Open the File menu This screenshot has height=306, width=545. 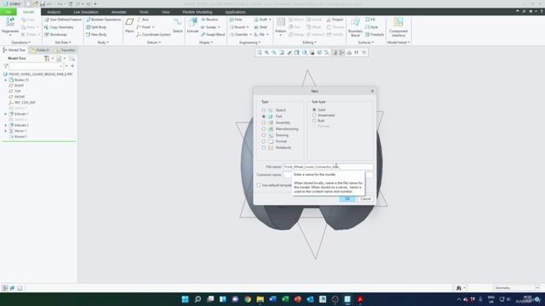8,12
